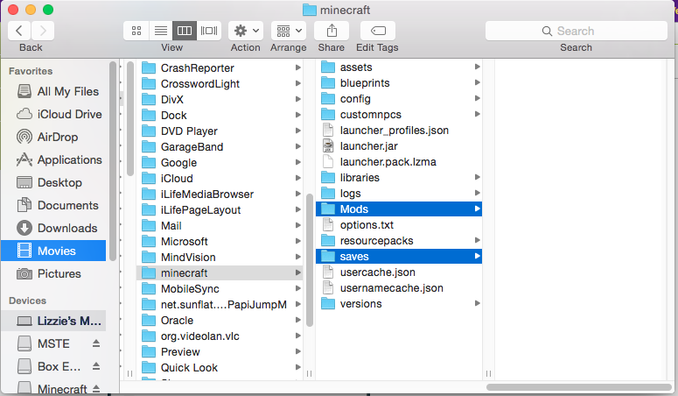
Task: Select the assets folder
Action: (399, 67)
